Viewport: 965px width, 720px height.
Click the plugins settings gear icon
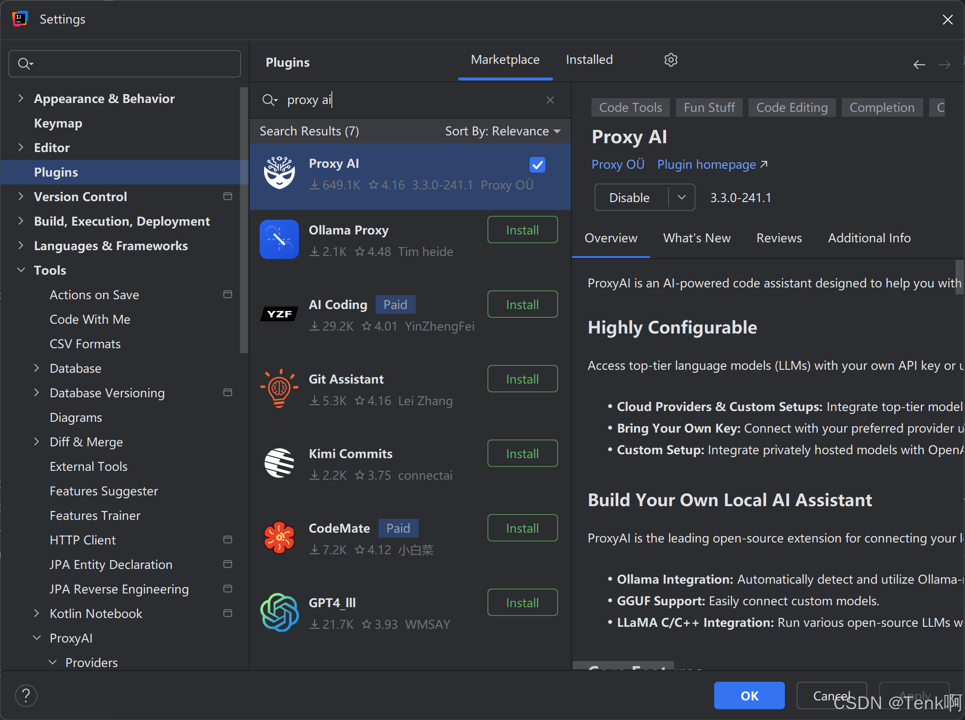tap(670, 60)
